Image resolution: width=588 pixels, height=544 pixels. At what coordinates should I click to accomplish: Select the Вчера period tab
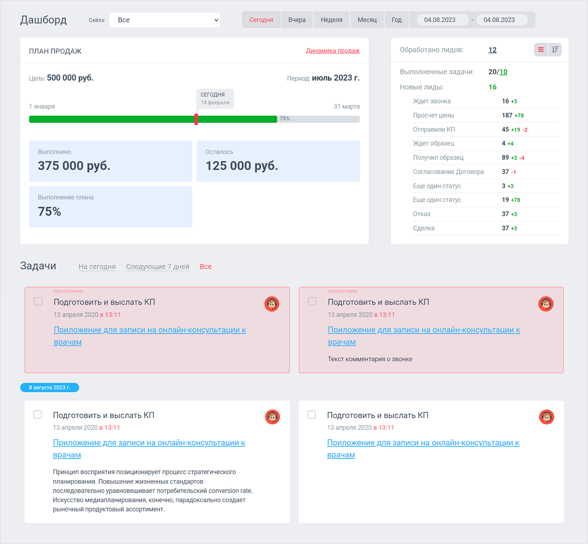(x=297, y=20)
